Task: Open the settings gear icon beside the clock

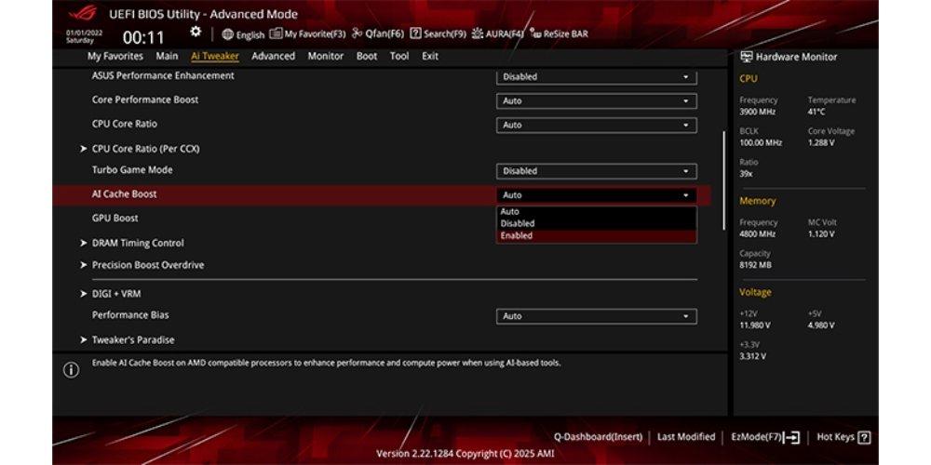Action: tap(196, 32)
